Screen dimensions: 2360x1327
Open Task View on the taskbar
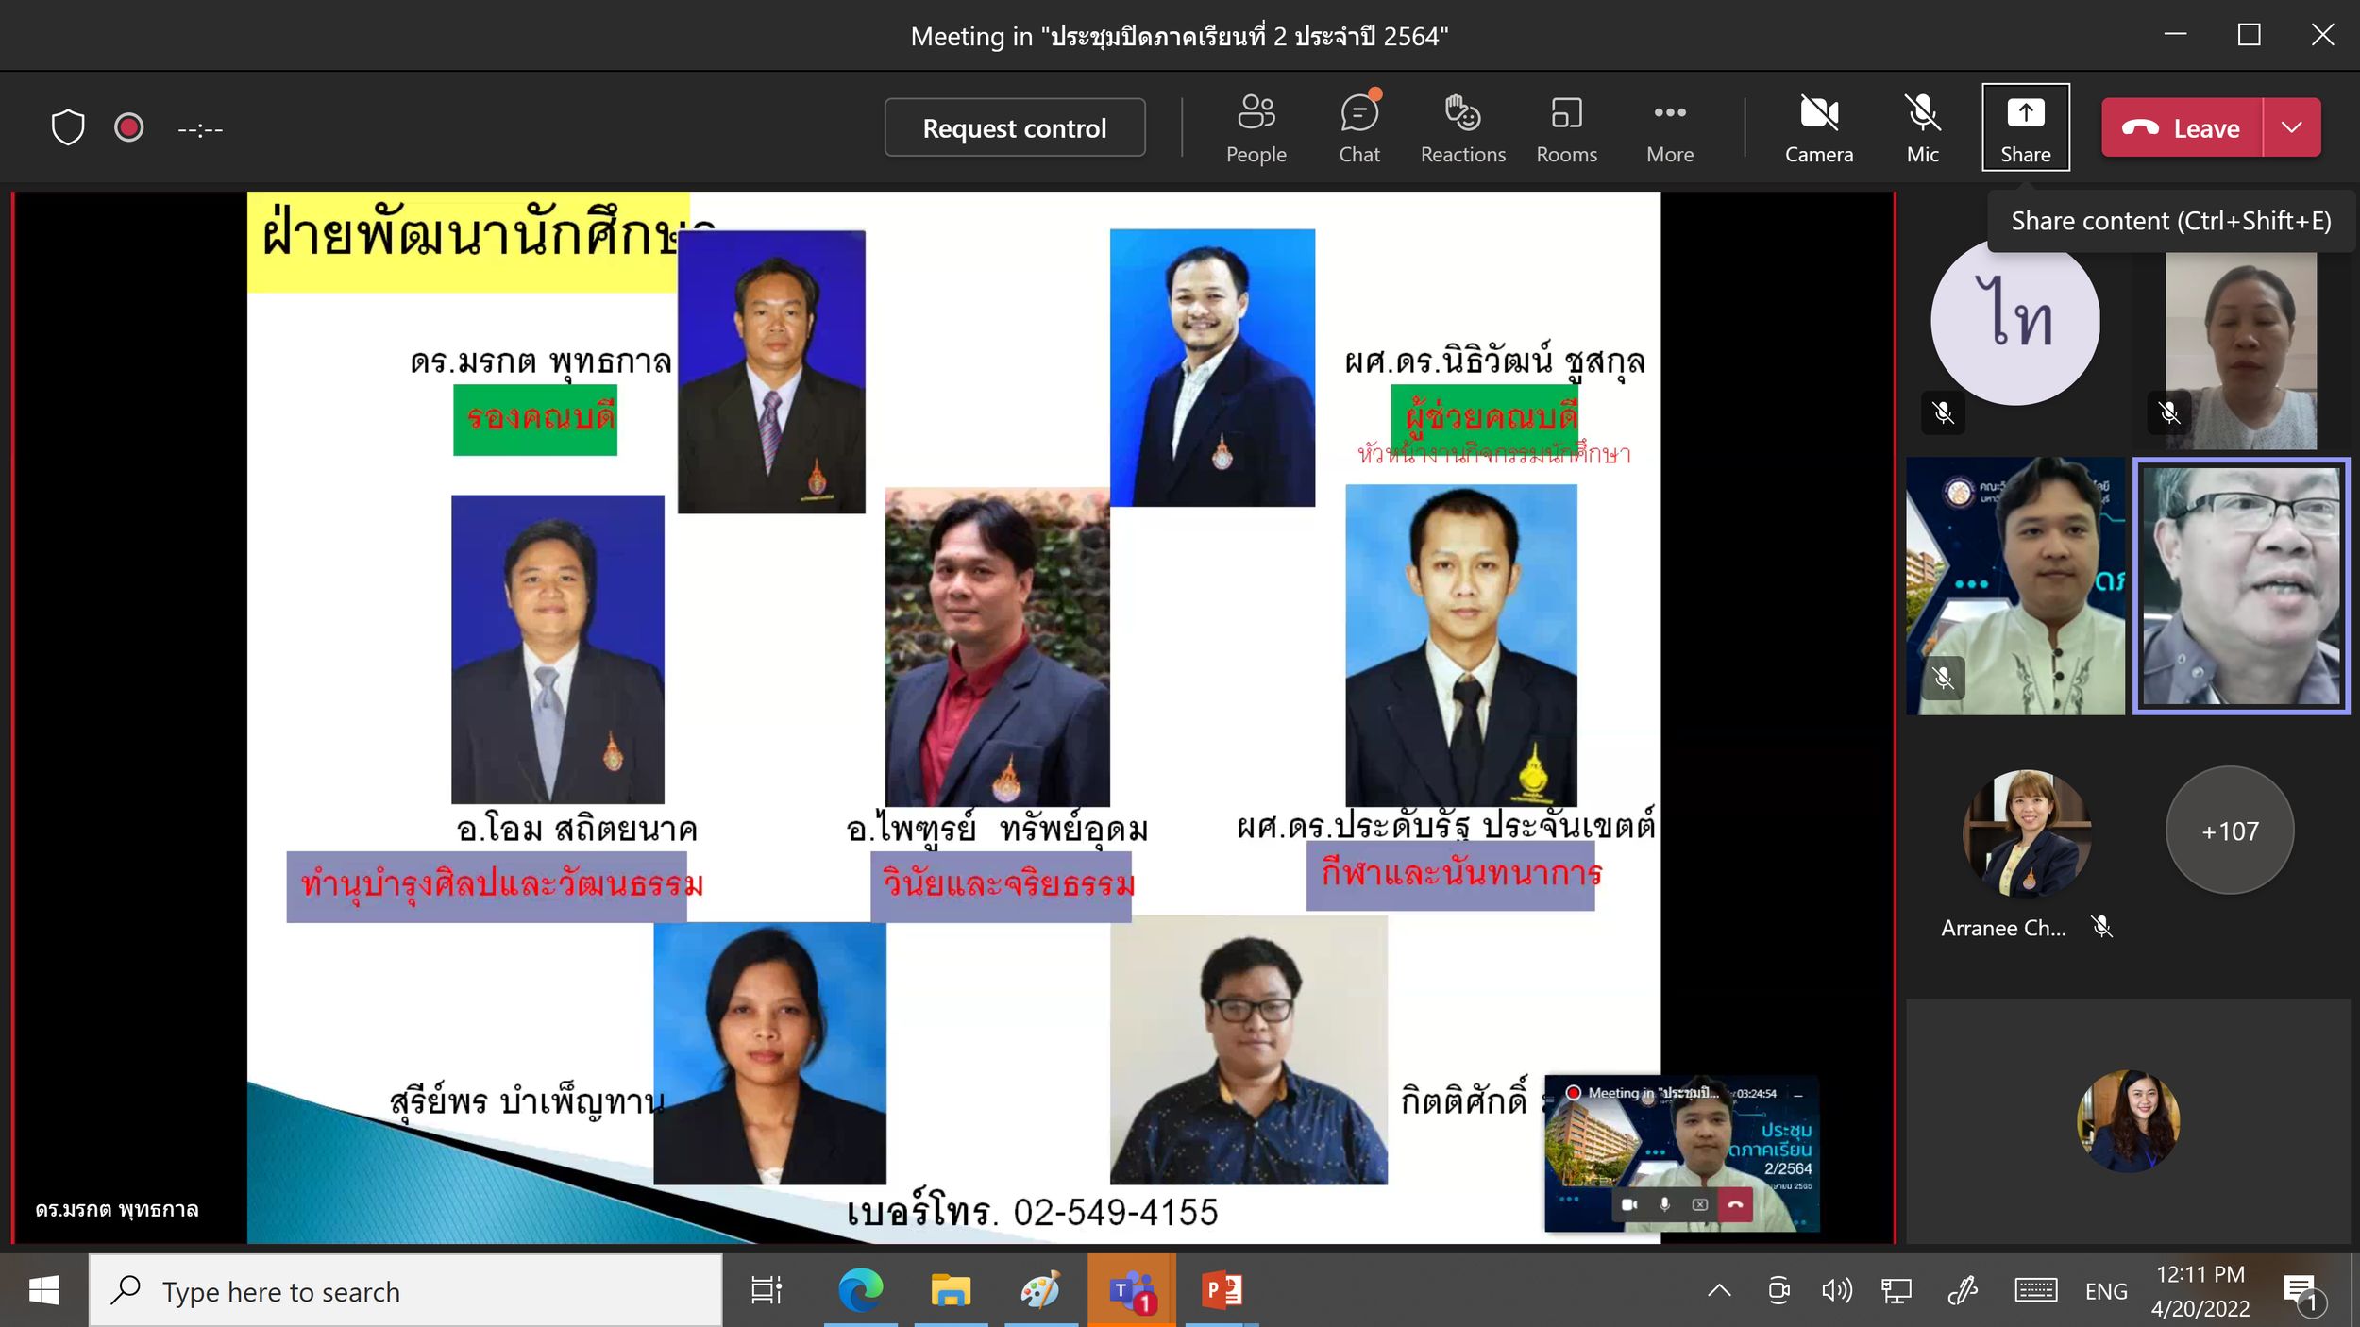766,1291
